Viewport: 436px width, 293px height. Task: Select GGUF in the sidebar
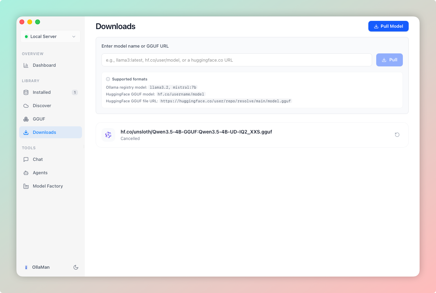pos(51,119)
